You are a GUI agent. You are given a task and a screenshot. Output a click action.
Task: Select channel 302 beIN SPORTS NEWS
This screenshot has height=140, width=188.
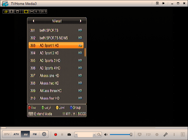56,38
